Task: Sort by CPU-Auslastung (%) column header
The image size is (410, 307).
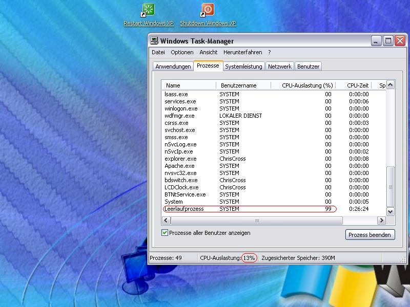Action: pos(303,85)
